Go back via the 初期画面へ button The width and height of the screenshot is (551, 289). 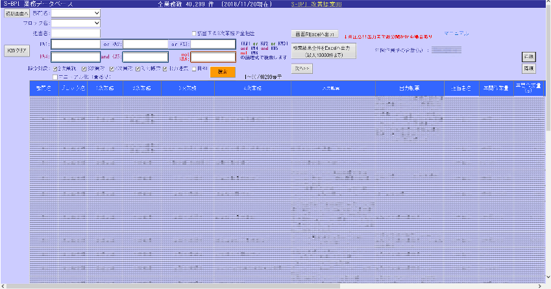tap(17, 14)
